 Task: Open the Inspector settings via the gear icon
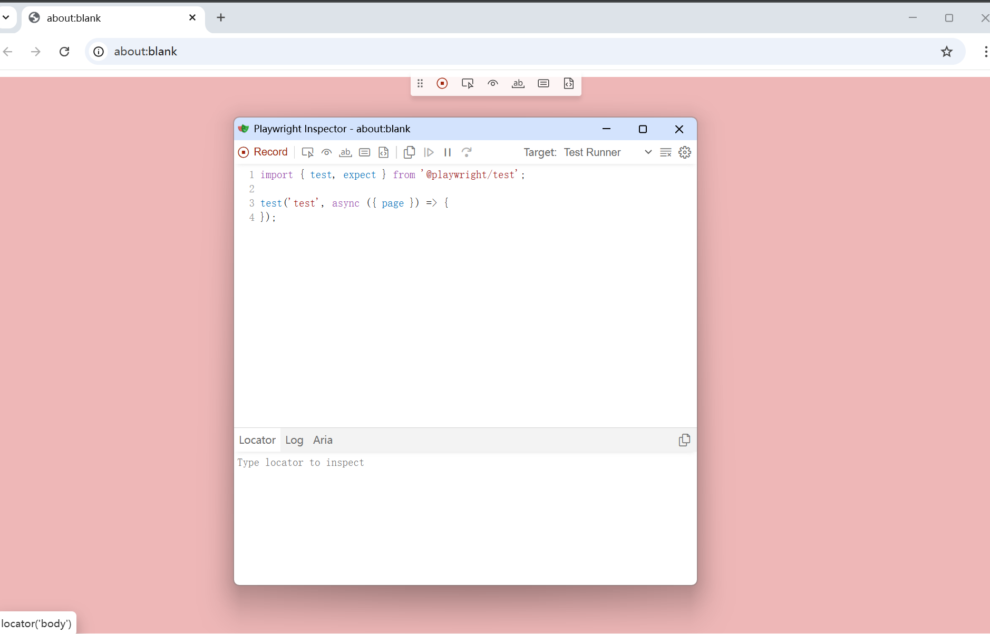point(684,152)
